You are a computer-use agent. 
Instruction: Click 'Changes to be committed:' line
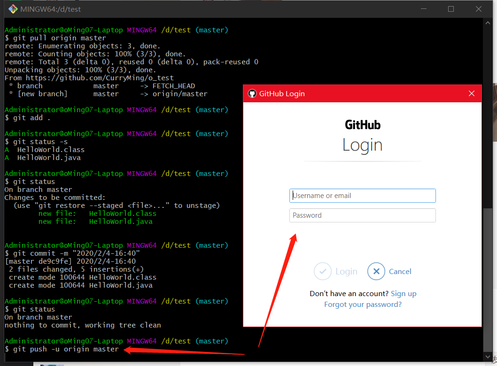coord(55,198)
